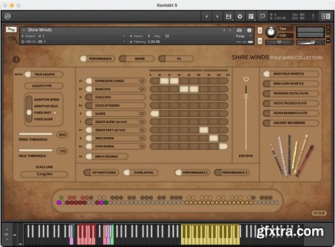Switch to FX tab

(x=176, y=59)
